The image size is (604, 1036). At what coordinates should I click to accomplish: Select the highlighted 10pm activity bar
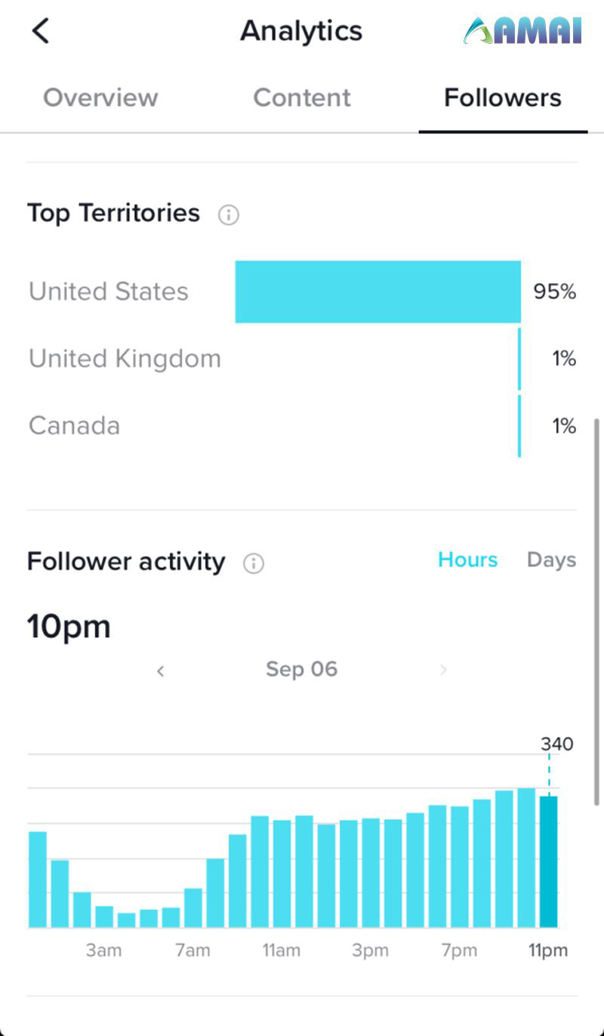pyautogui.click(x=549, y=862)
